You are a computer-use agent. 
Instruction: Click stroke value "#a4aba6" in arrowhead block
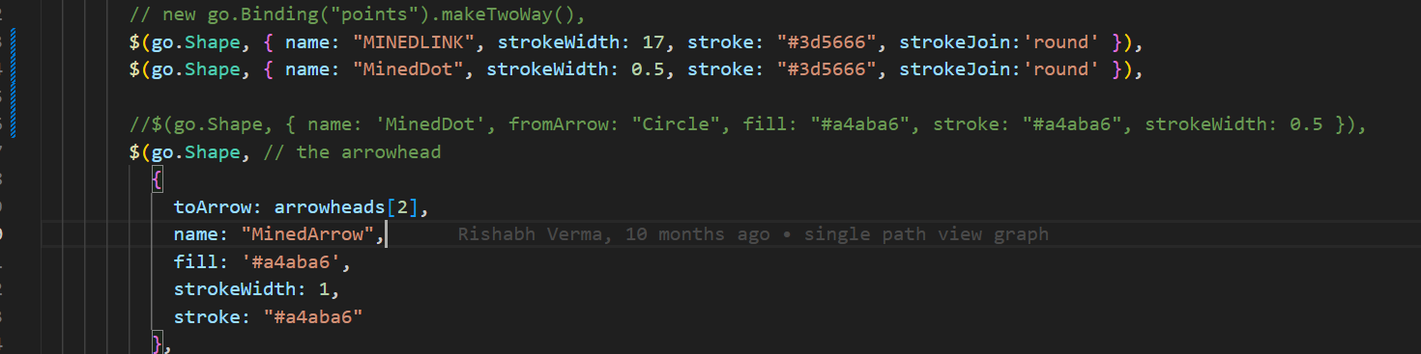[312, 316]
